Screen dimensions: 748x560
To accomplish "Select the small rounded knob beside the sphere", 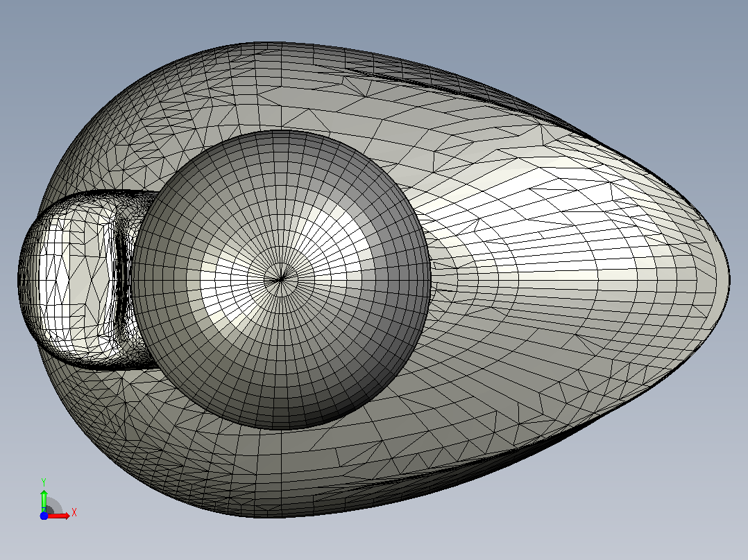I will point(76,281).
